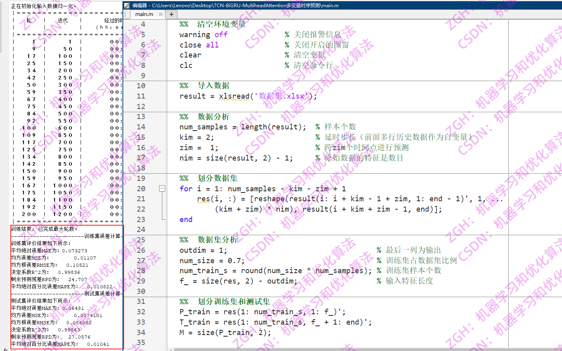
Task: Click the 'res(i, :) = [reshape' line
Action: (350, 199)
